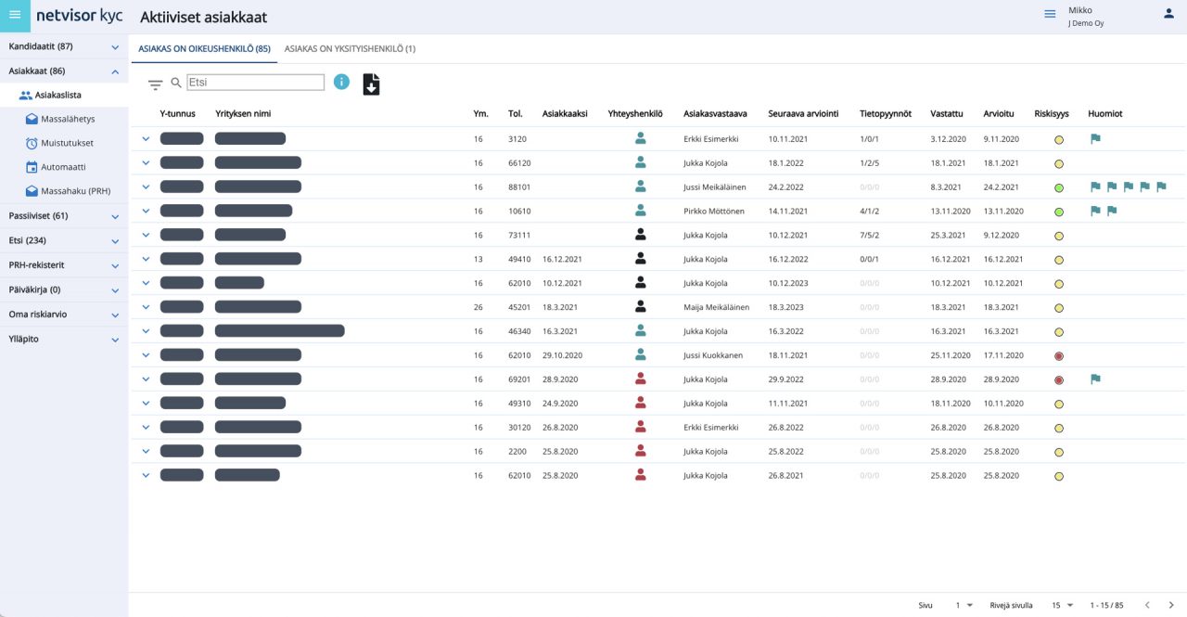The image size is (1187, 617).
Task: Switch to Asiakas on yksityishenkilö tab
Action: pos(350,48)
